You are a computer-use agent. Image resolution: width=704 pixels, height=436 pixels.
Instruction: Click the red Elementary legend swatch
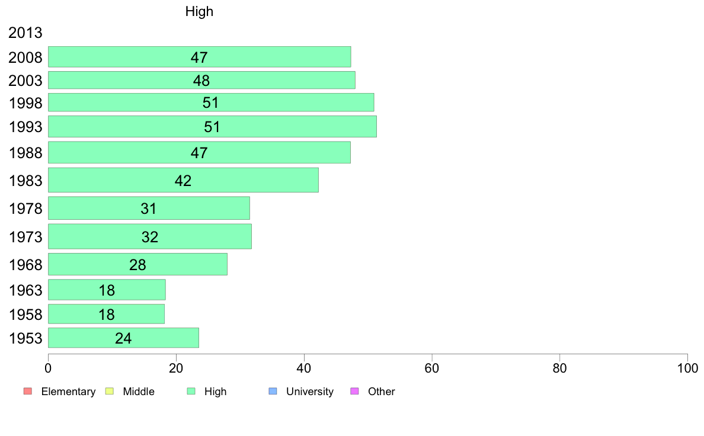point(28,391)
